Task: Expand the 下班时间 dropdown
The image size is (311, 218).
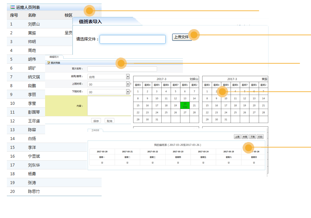Action: (x=128, y=92)
